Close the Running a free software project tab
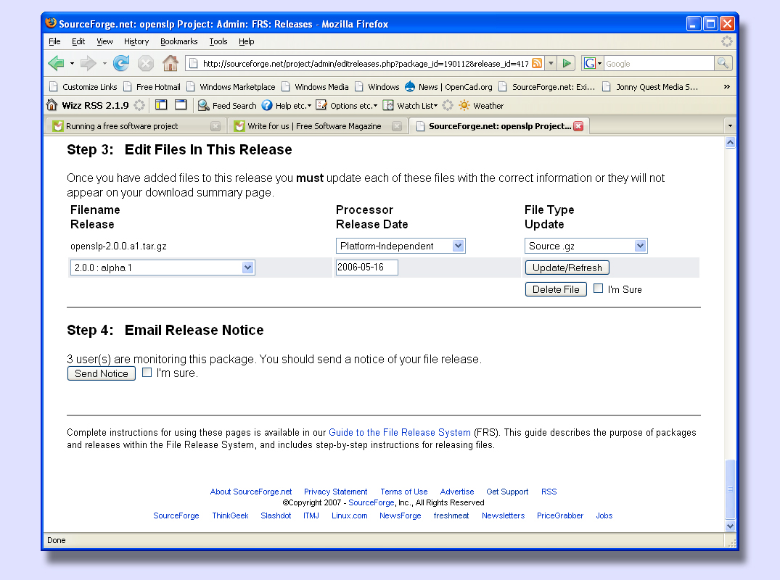 (x=215, y=126)
